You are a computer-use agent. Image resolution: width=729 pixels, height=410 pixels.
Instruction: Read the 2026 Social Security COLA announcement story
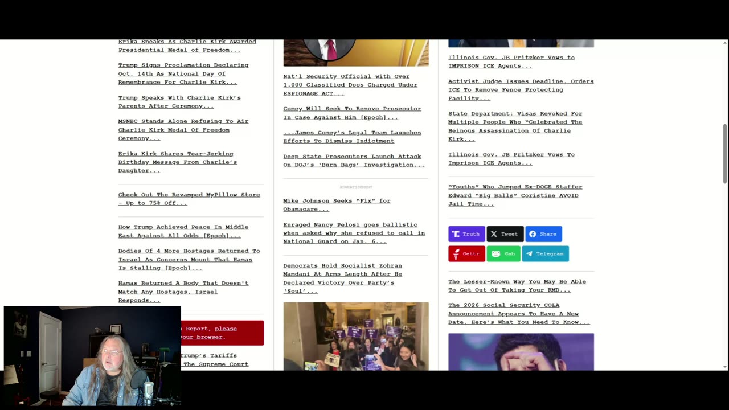click(519, 314)
